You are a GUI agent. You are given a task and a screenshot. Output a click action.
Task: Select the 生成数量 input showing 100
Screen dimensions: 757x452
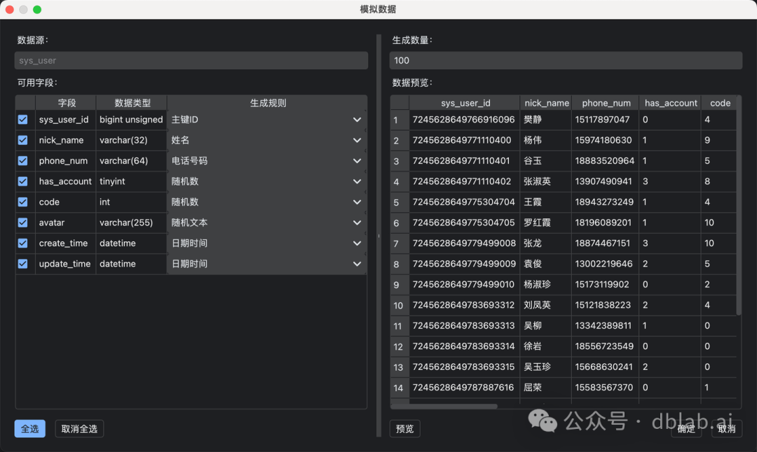click(566, 60)
